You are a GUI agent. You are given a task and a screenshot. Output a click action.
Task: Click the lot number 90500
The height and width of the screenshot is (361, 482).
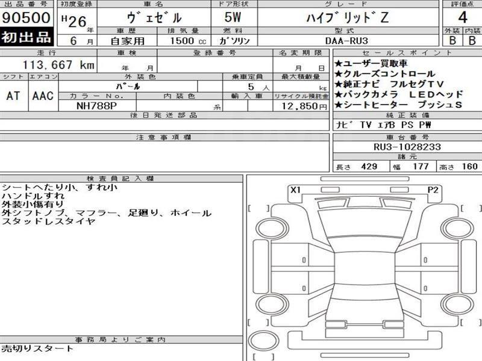click(26, 18)
